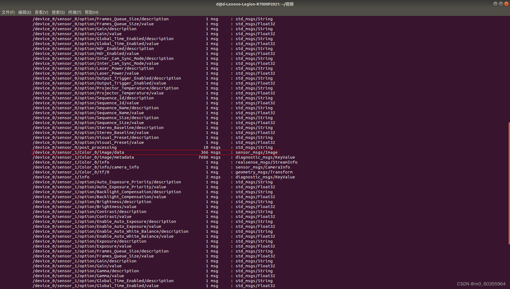Open the 搜索(S) menu
Viewport: 510px width, 289px height.
pos(58,12)
